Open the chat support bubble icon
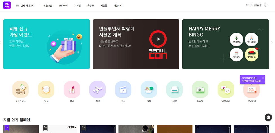 coord(268,117)
